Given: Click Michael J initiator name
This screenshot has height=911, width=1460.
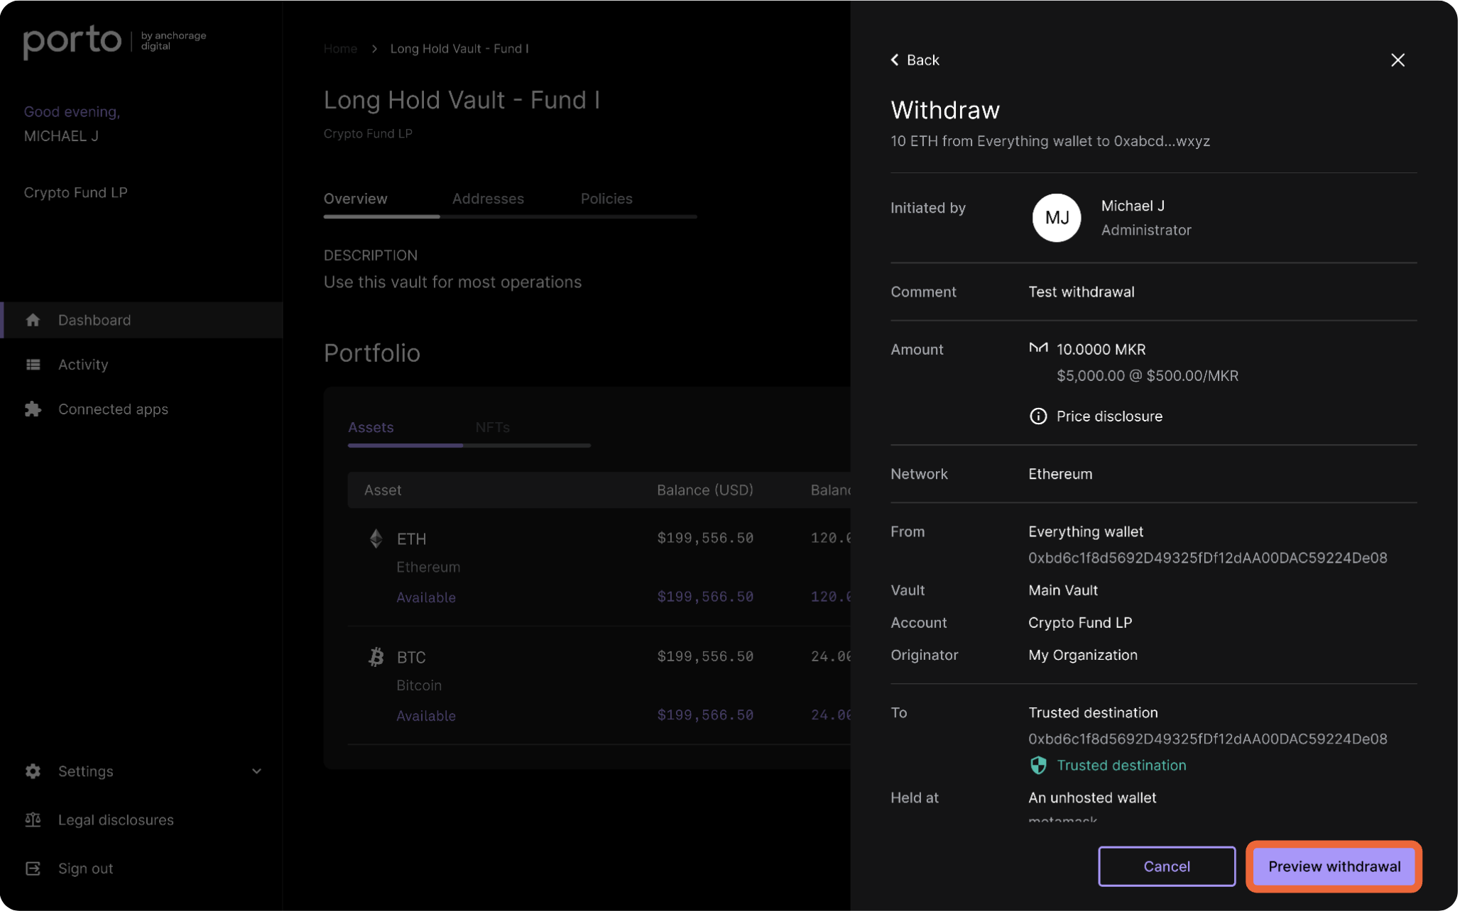Looking at the screenshot, I should point(1133,206).
